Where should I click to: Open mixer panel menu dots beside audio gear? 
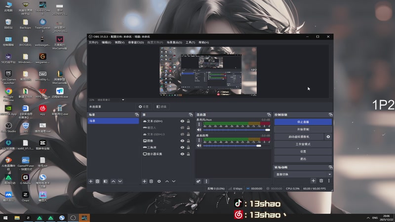[206, 181]
